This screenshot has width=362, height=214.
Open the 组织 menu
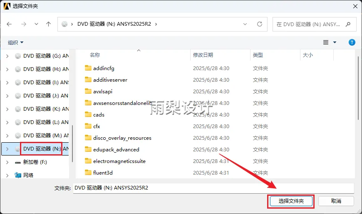coord(16,43)
